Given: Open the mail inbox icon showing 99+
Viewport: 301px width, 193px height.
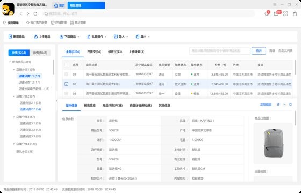Looking at the screenshot, I should pyautogui.click(x=276, y=13).
